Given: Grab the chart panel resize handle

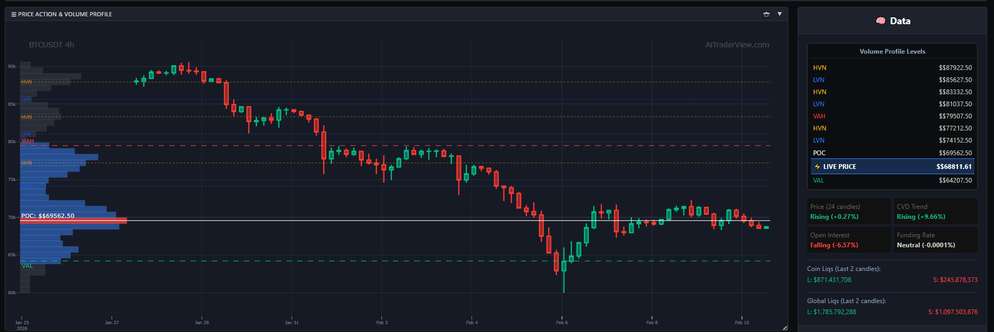Looking at the screenshot, I should (785, 328).
